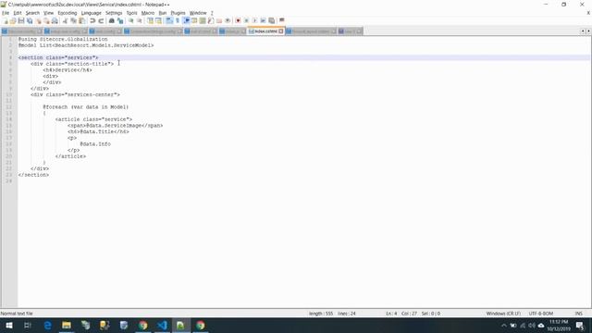This screenshot has width=592, height=333.
Task: Click Save Recorded Macro icon
Action: pyautogui.click(x=271, y=20)
